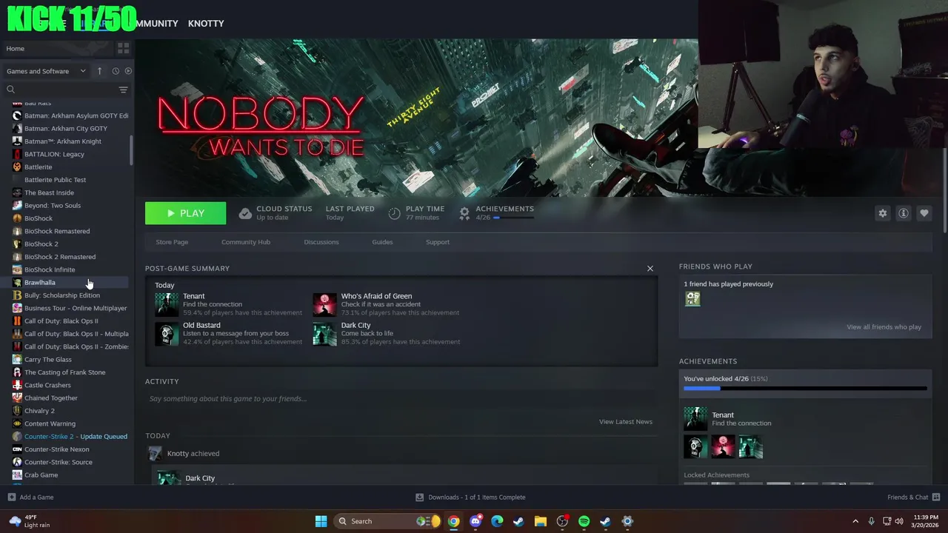Open View Latest News link
The image size is (948, 533).
click(x=626, y=422)
